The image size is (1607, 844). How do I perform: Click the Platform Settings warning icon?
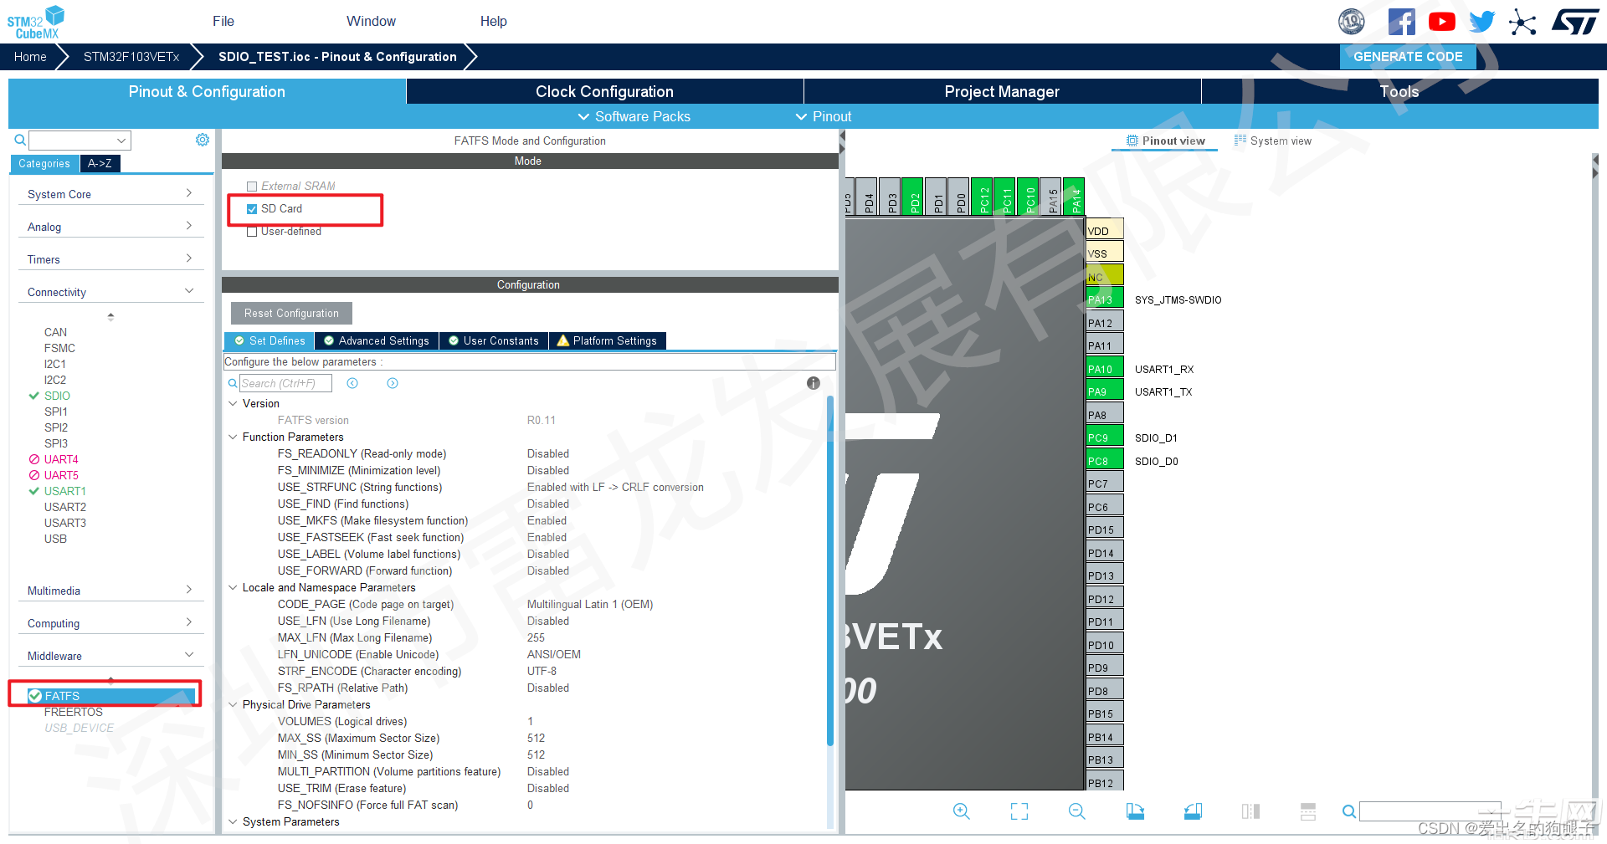(x=563, y=340)
